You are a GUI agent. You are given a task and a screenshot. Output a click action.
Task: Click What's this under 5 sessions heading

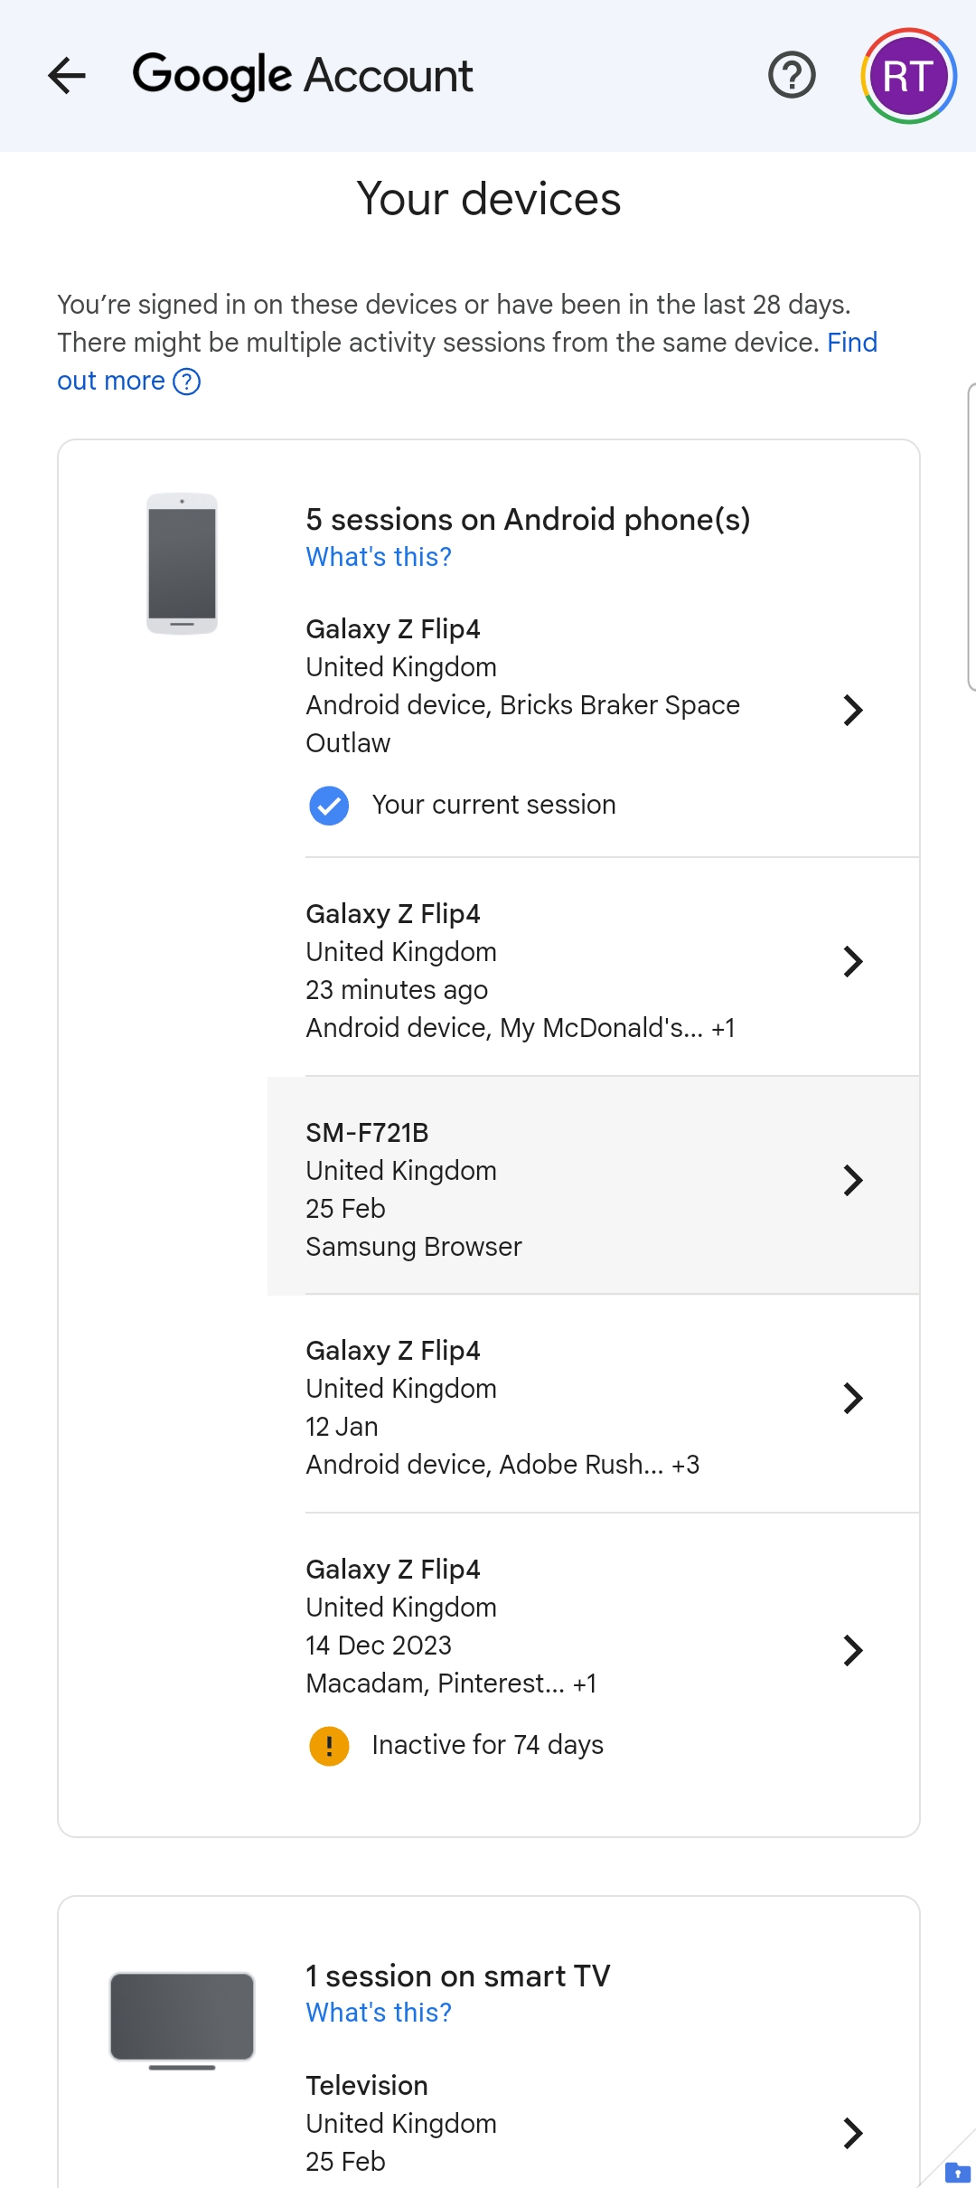[x=378, y=557]
